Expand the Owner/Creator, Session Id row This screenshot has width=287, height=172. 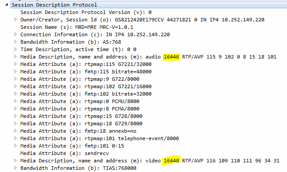[16, 20]
